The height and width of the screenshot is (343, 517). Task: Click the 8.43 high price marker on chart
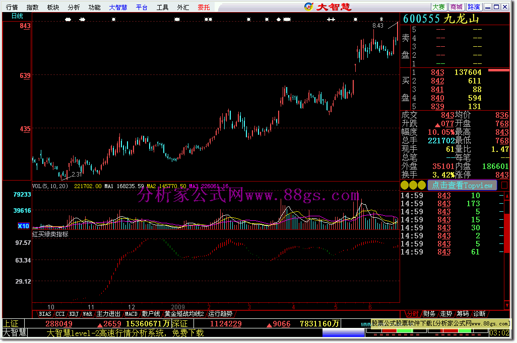[378, 26]
